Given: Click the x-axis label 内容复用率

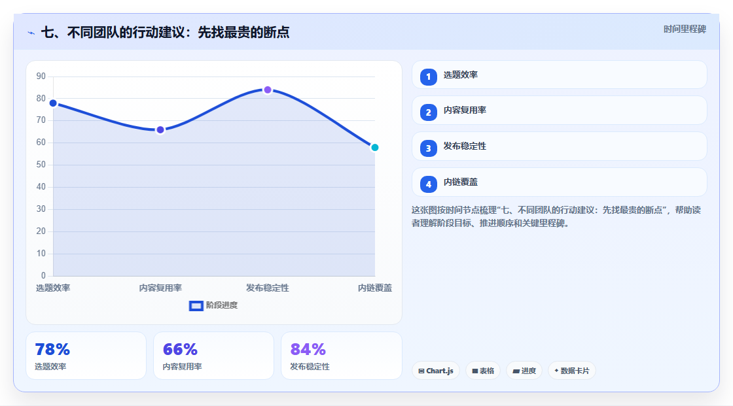Looking at the screenshot, I should tap(160, 288).
